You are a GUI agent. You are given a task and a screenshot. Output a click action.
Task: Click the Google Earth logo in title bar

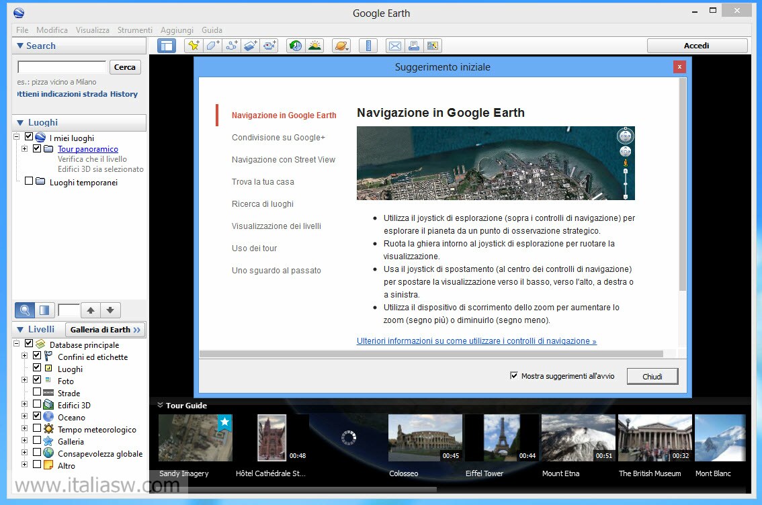click(x=19, y=13)
